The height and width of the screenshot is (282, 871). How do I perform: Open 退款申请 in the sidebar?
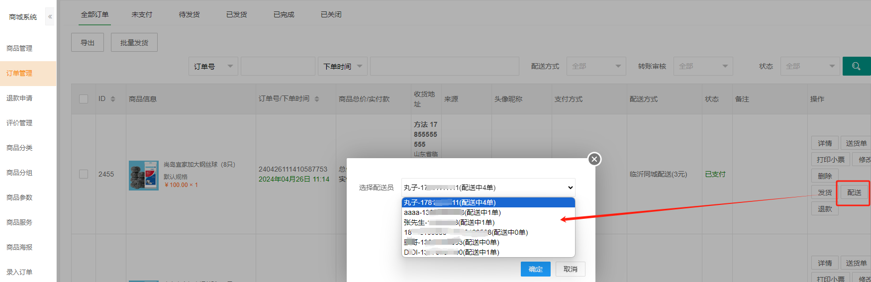[19, 98]
